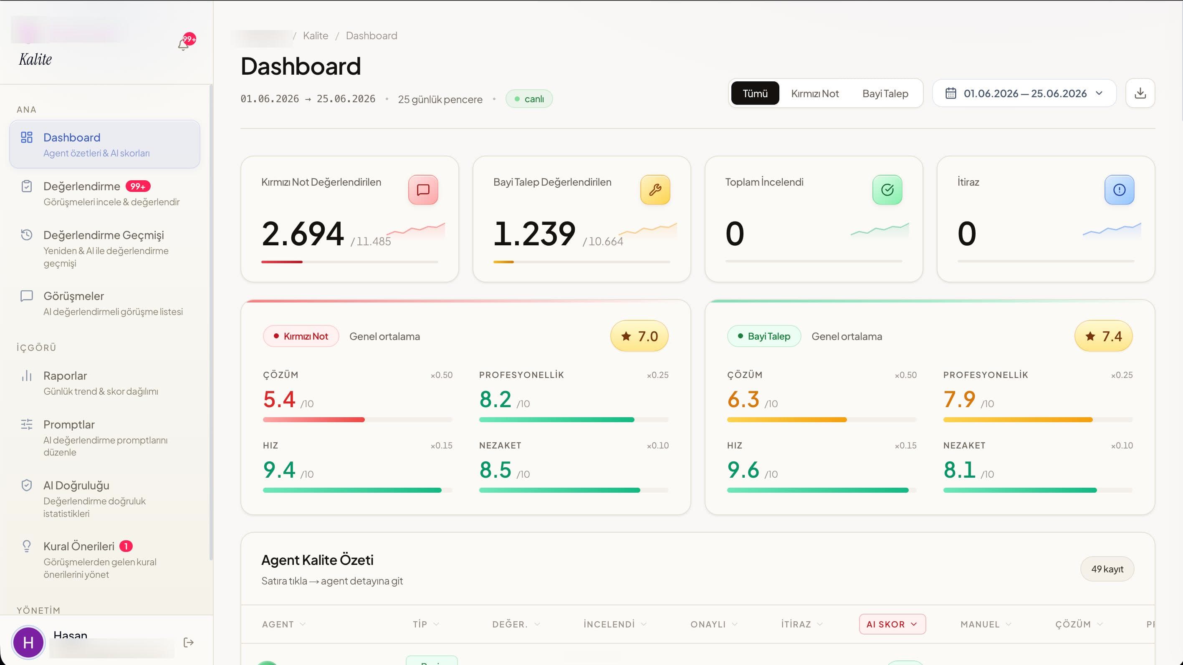Click the 49 kayıt badge
1183x665 pixels.
(x=1107, y=569)
